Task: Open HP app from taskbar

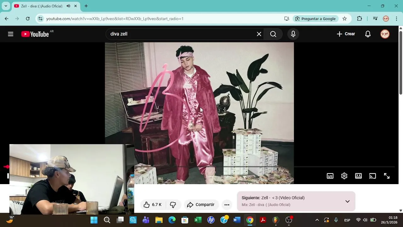Action: (211, 220)
